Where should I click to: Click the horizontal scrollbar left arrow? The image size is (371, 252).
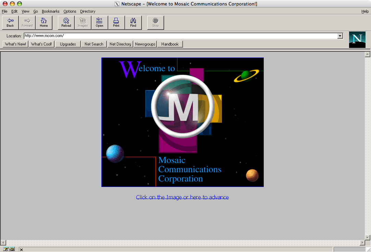[3, 243]
